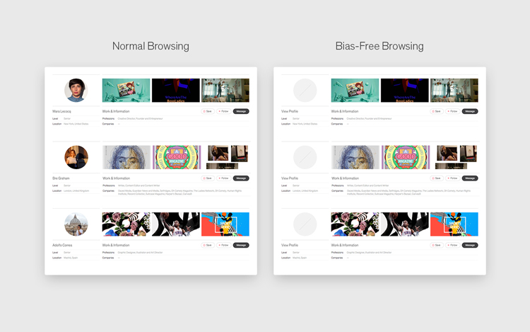Open basketball player thumbnail in Bias-Free Browsing
The height and width of the screenshot is (332, 530).
click(405, 224)
